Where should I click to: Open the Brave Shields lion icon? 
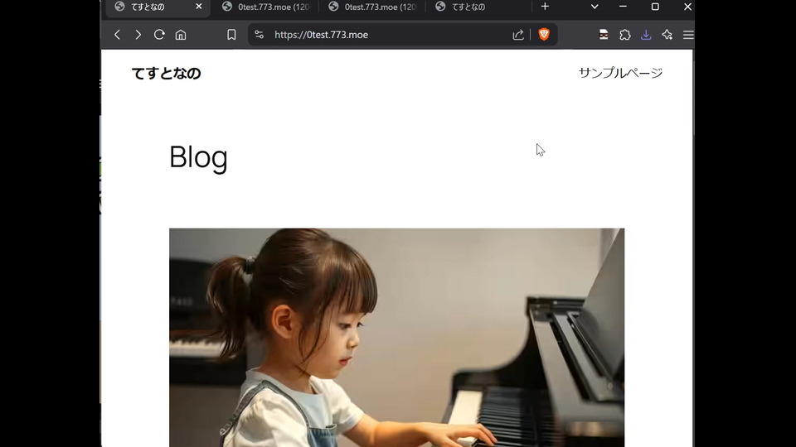point(544,35)
